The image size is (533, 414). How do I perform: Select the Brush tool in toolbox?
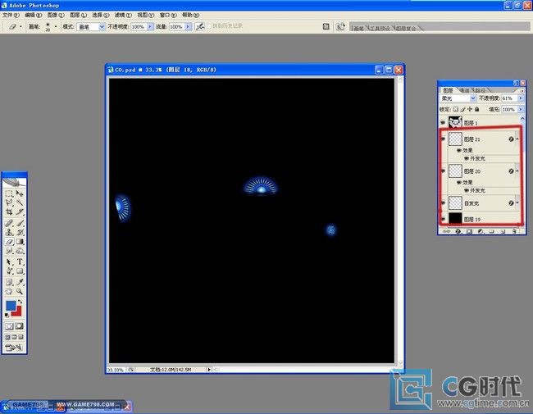pyautogui.click(x=20, y=223)
